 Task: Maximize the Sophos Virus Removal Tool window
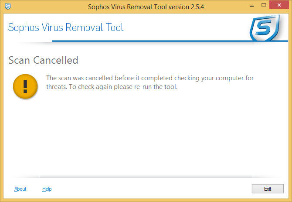coord(264,5)
